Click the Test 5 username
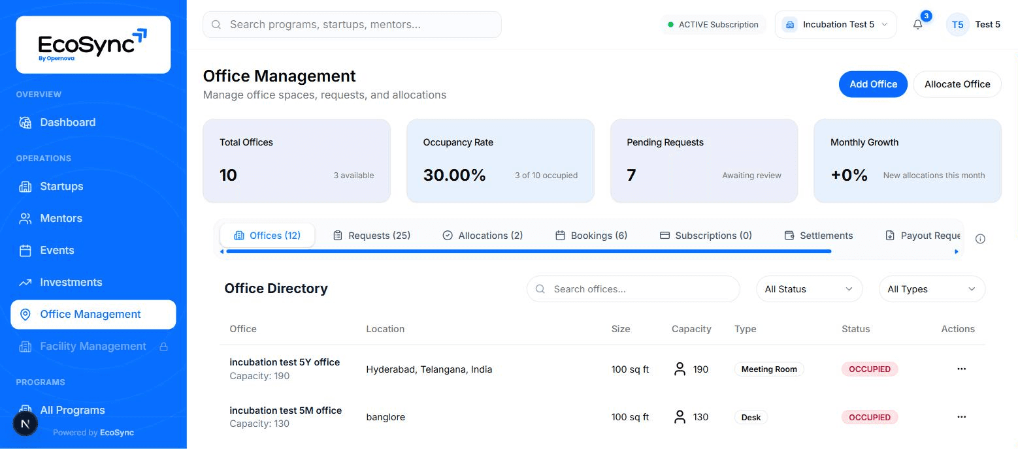 point(987,25)
